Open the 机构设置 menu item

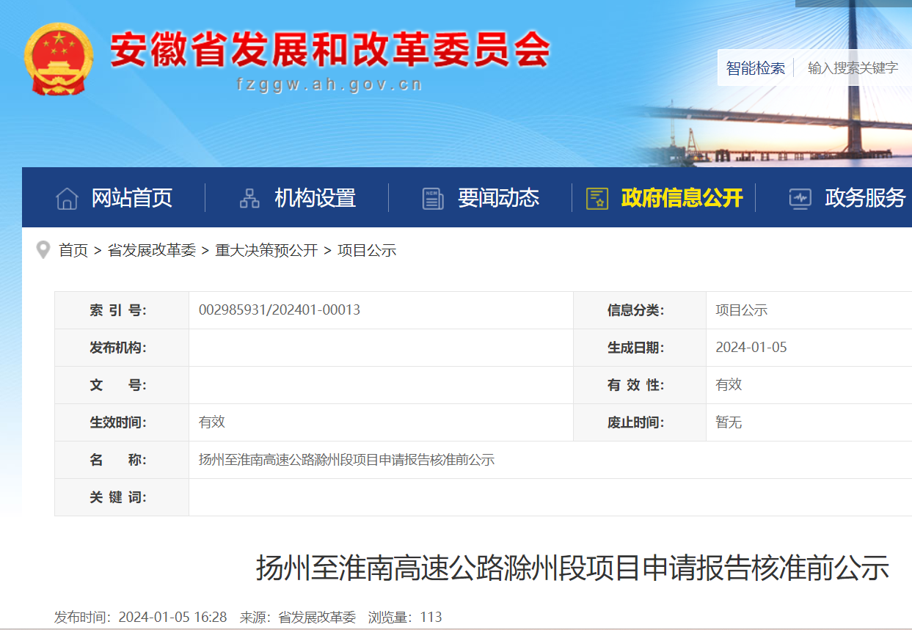coord(315,198)
